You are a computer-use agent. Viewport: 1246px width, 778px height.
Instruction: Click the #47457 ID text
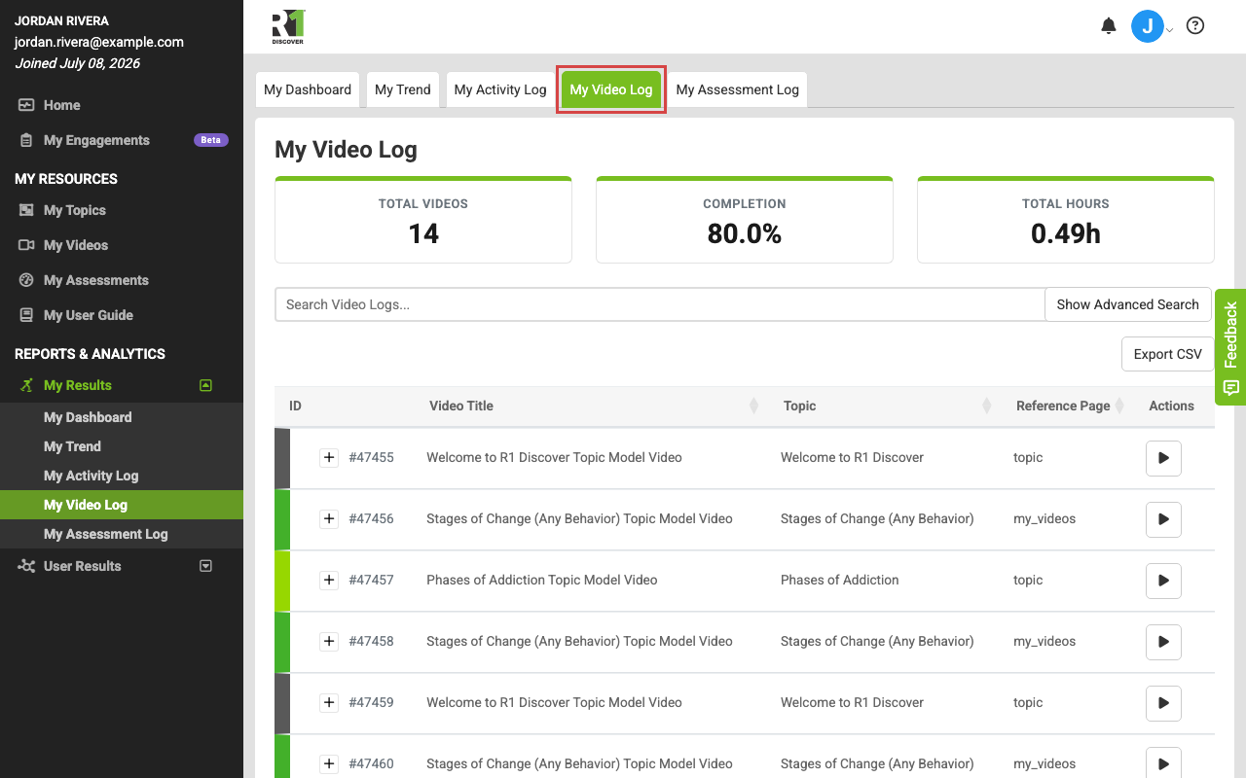[x=371, y=580]
